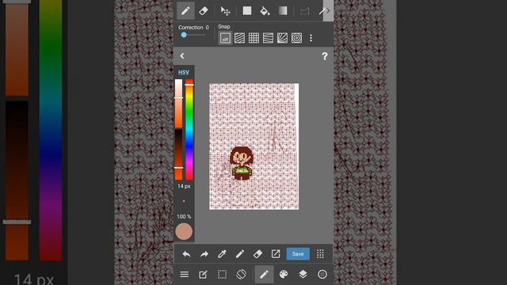Turn snap off with the off button
The width and height of the screenshot is (507, 285).
click(225, 38)
